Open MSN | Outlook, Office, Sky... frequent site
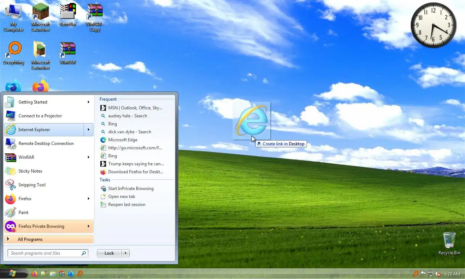 (x=135, y=108)
